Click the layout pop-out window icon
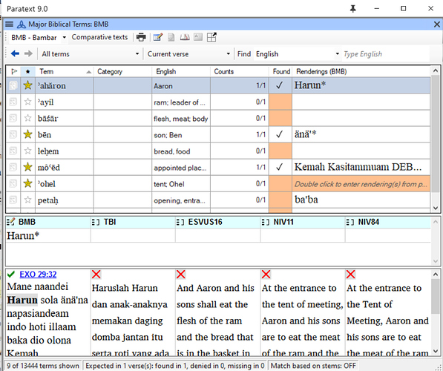 (211, 37)
